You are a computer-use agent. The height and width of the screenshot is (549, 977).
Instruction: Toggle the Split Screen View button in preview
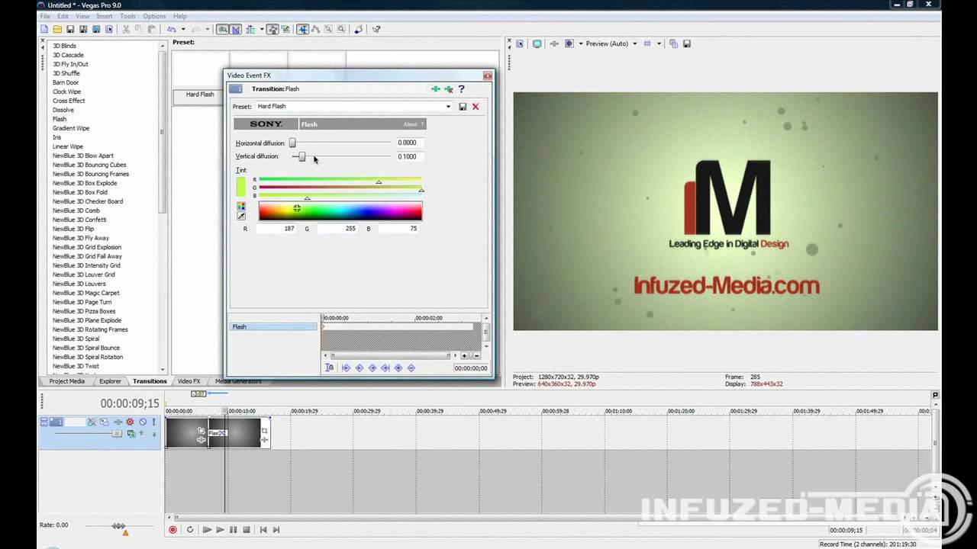click(x=569, y=43)
